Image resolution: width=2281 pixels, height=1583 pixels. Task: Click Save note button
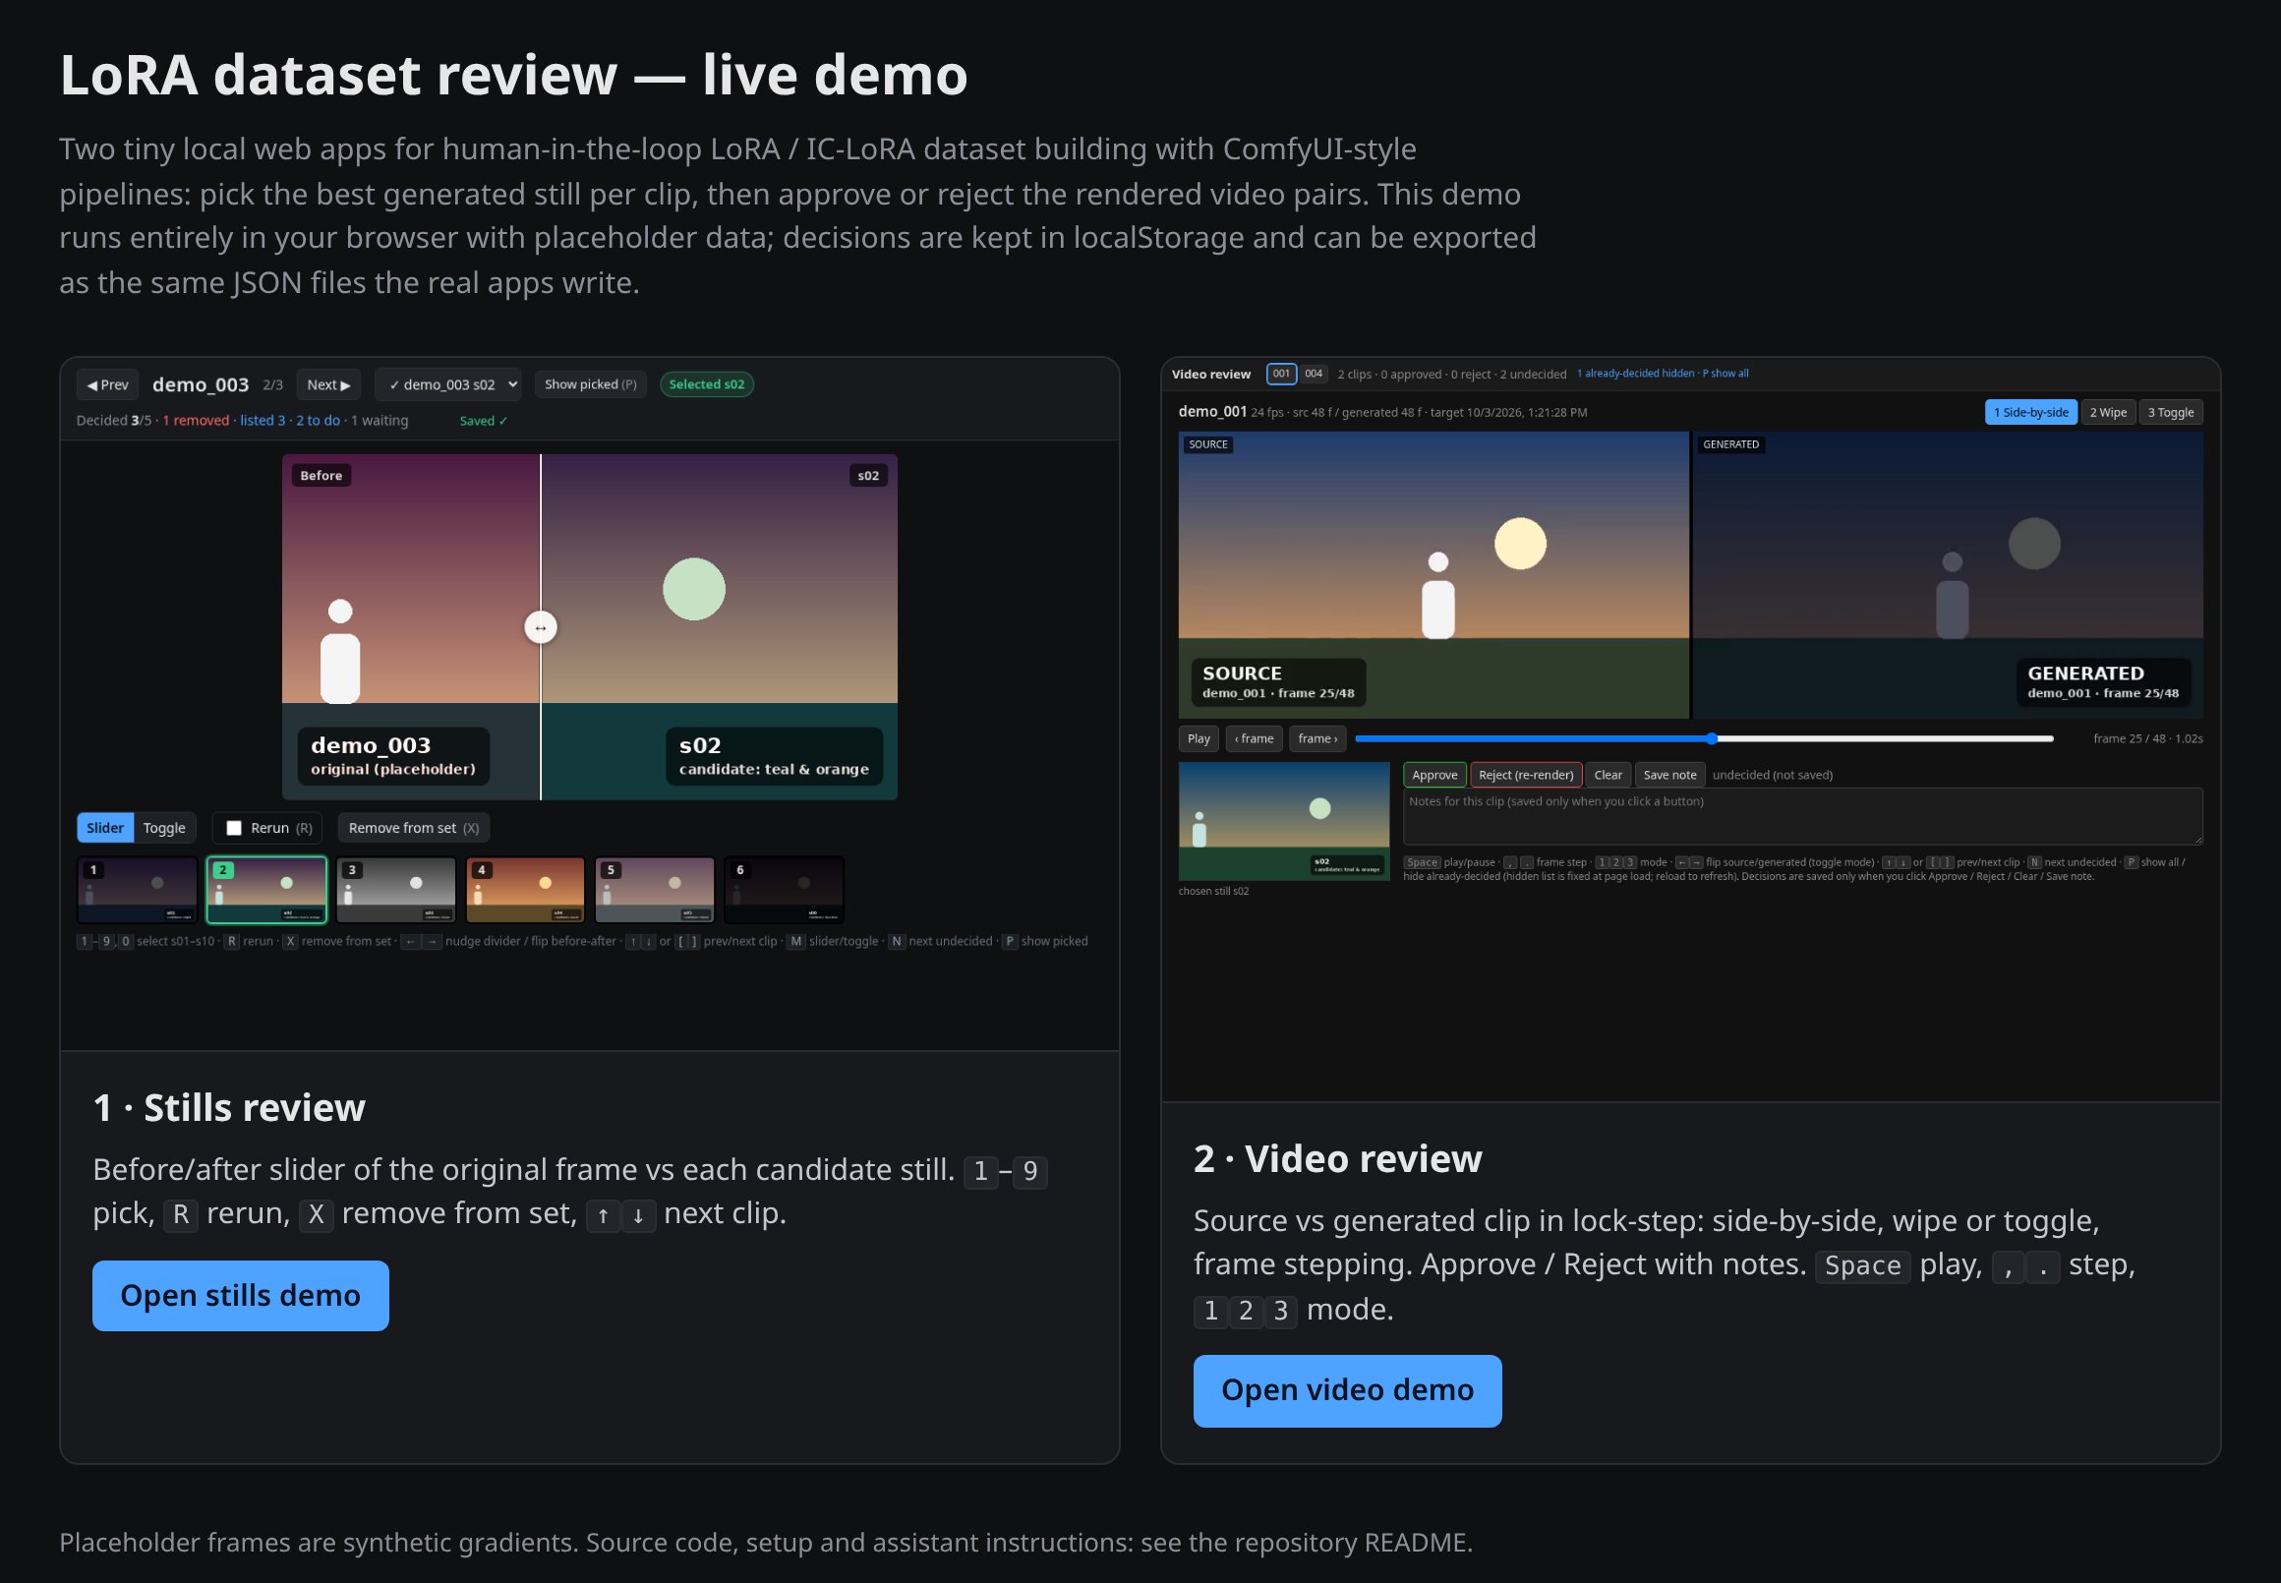1669,776
